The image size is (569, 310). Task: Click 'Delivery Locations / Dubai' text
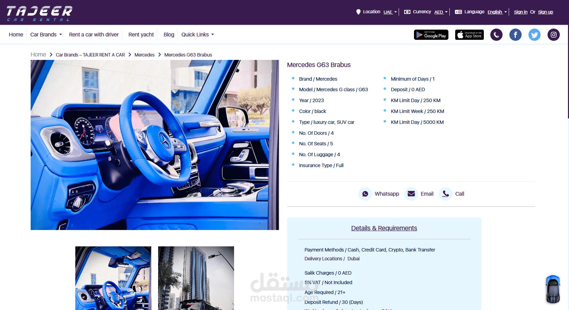[x=332, y=259]
